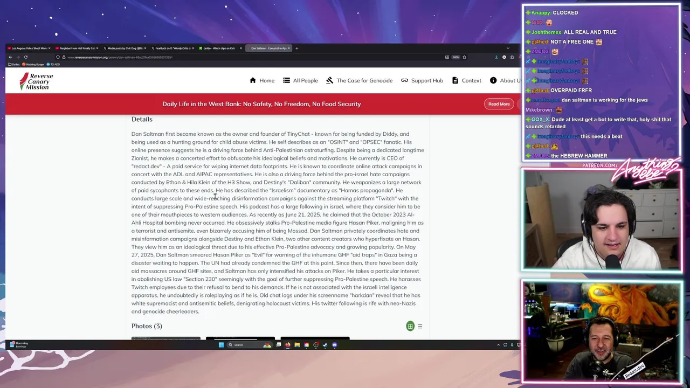690x388 pixels.
Task: Open the TO ADD bookmark
Action: (x=53, y=64)
